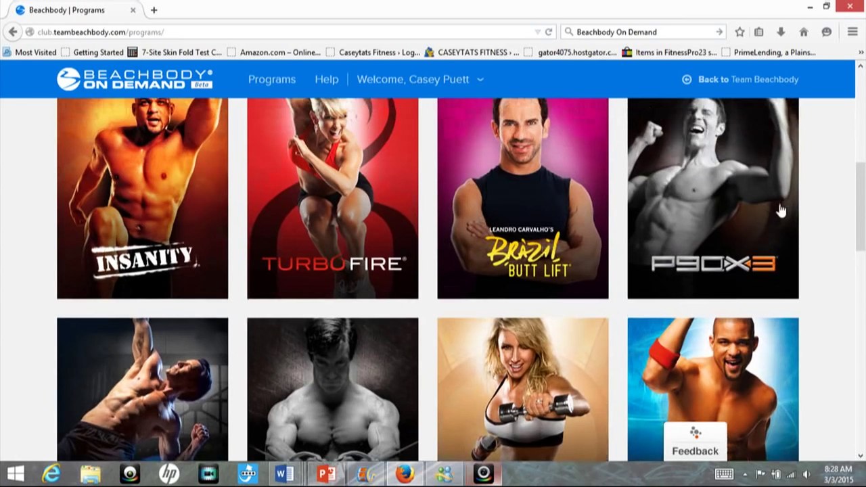The width and height of the screenshot is (866, 487).
Task: Open the Brazil Butt Lift program thumbnail
Action: pos(523,198)
